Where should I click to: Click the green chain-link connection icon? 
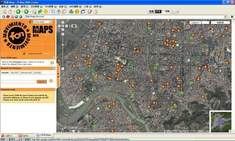(40, 11)
